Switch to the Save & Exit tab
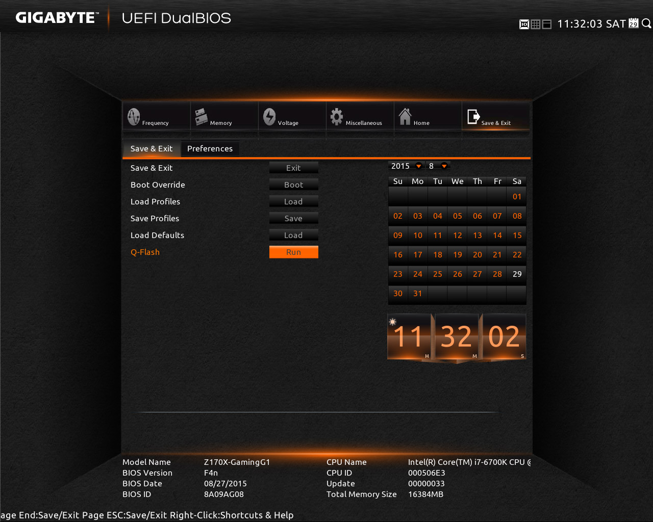Image resolution: width=653 pixels, height=522 pixels. [152, 148]
